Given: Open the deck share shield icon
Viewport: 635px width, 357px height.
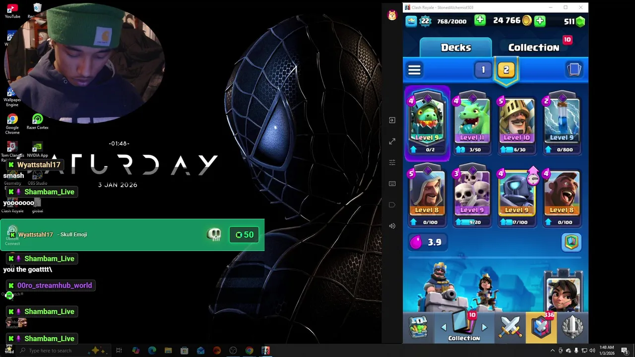Looking at the screenshot, I should tap(571, 242).
